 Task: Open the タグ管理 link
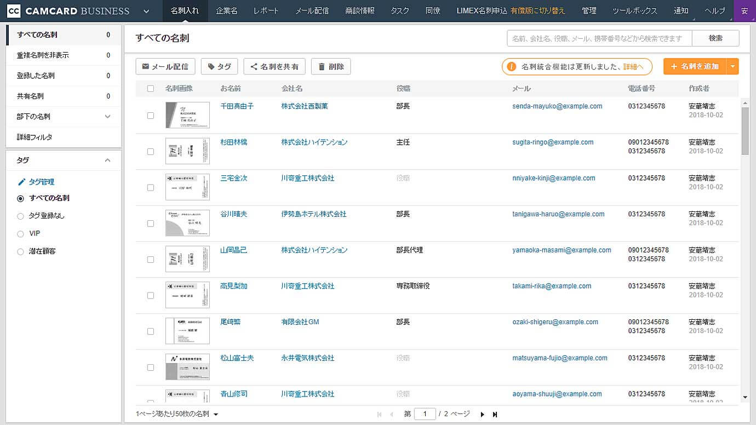click(42, 182)
